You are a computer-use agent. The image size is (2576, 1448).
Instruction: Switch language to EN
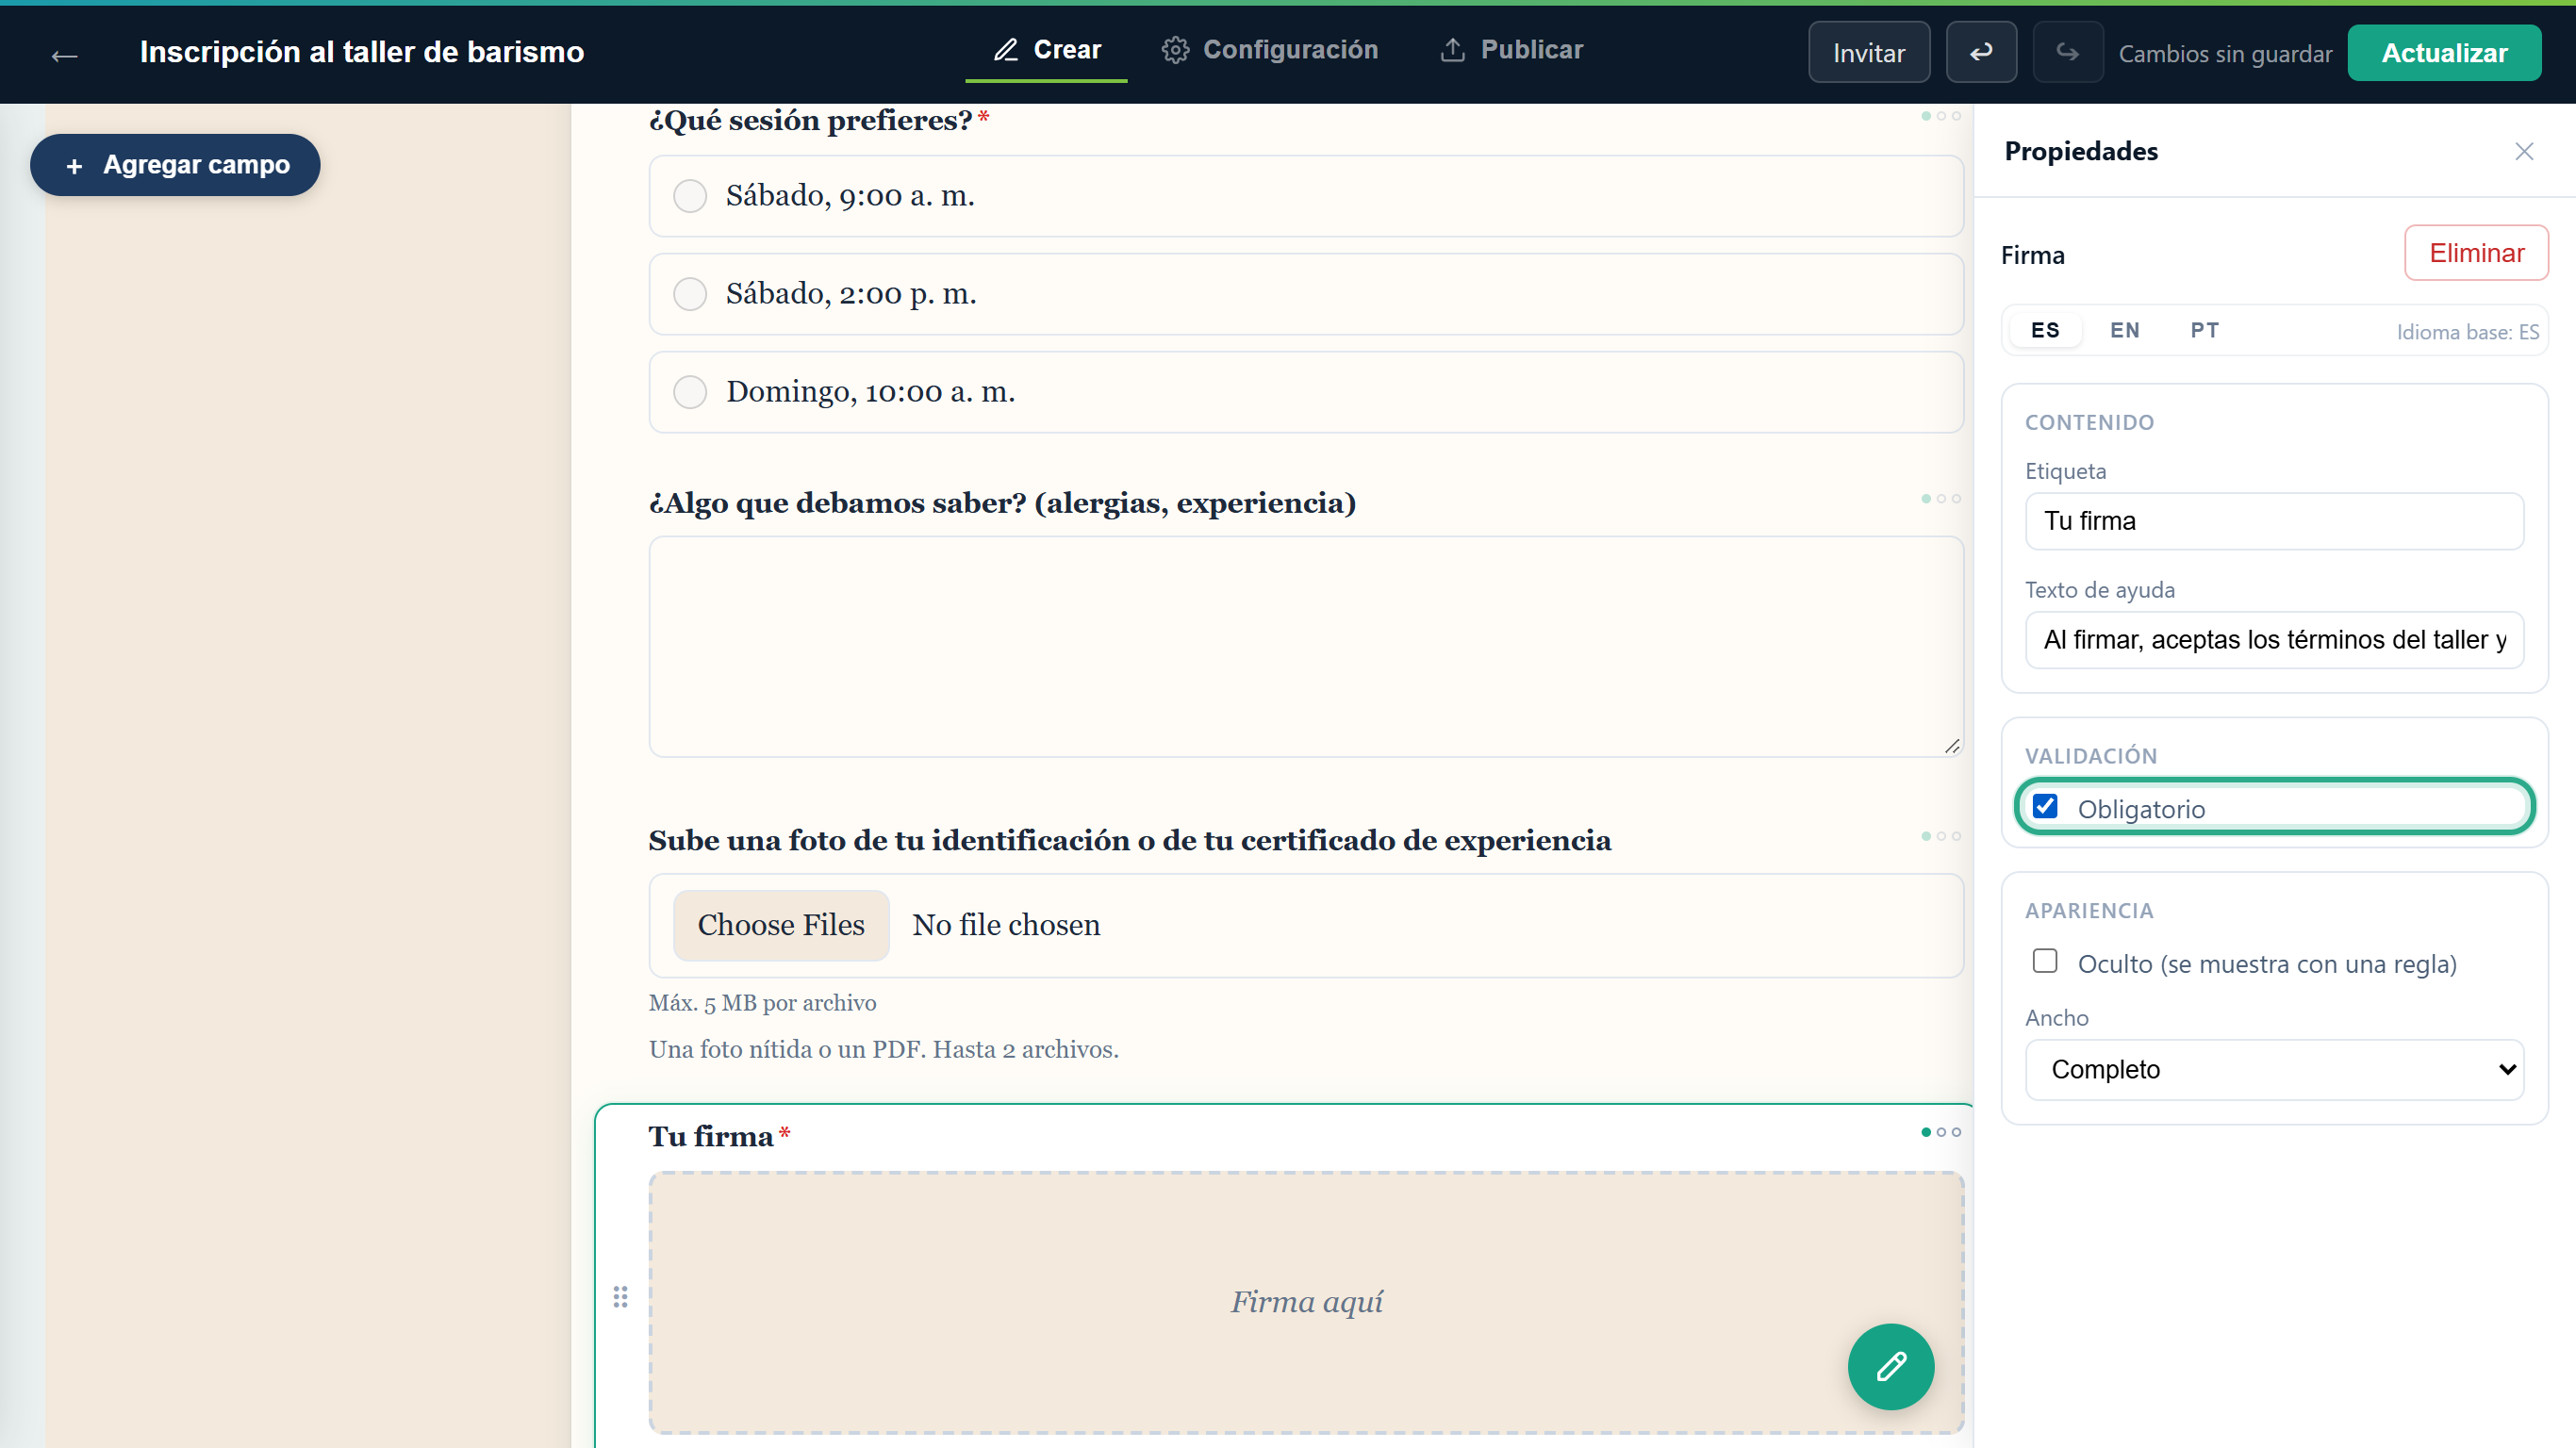2124,330
